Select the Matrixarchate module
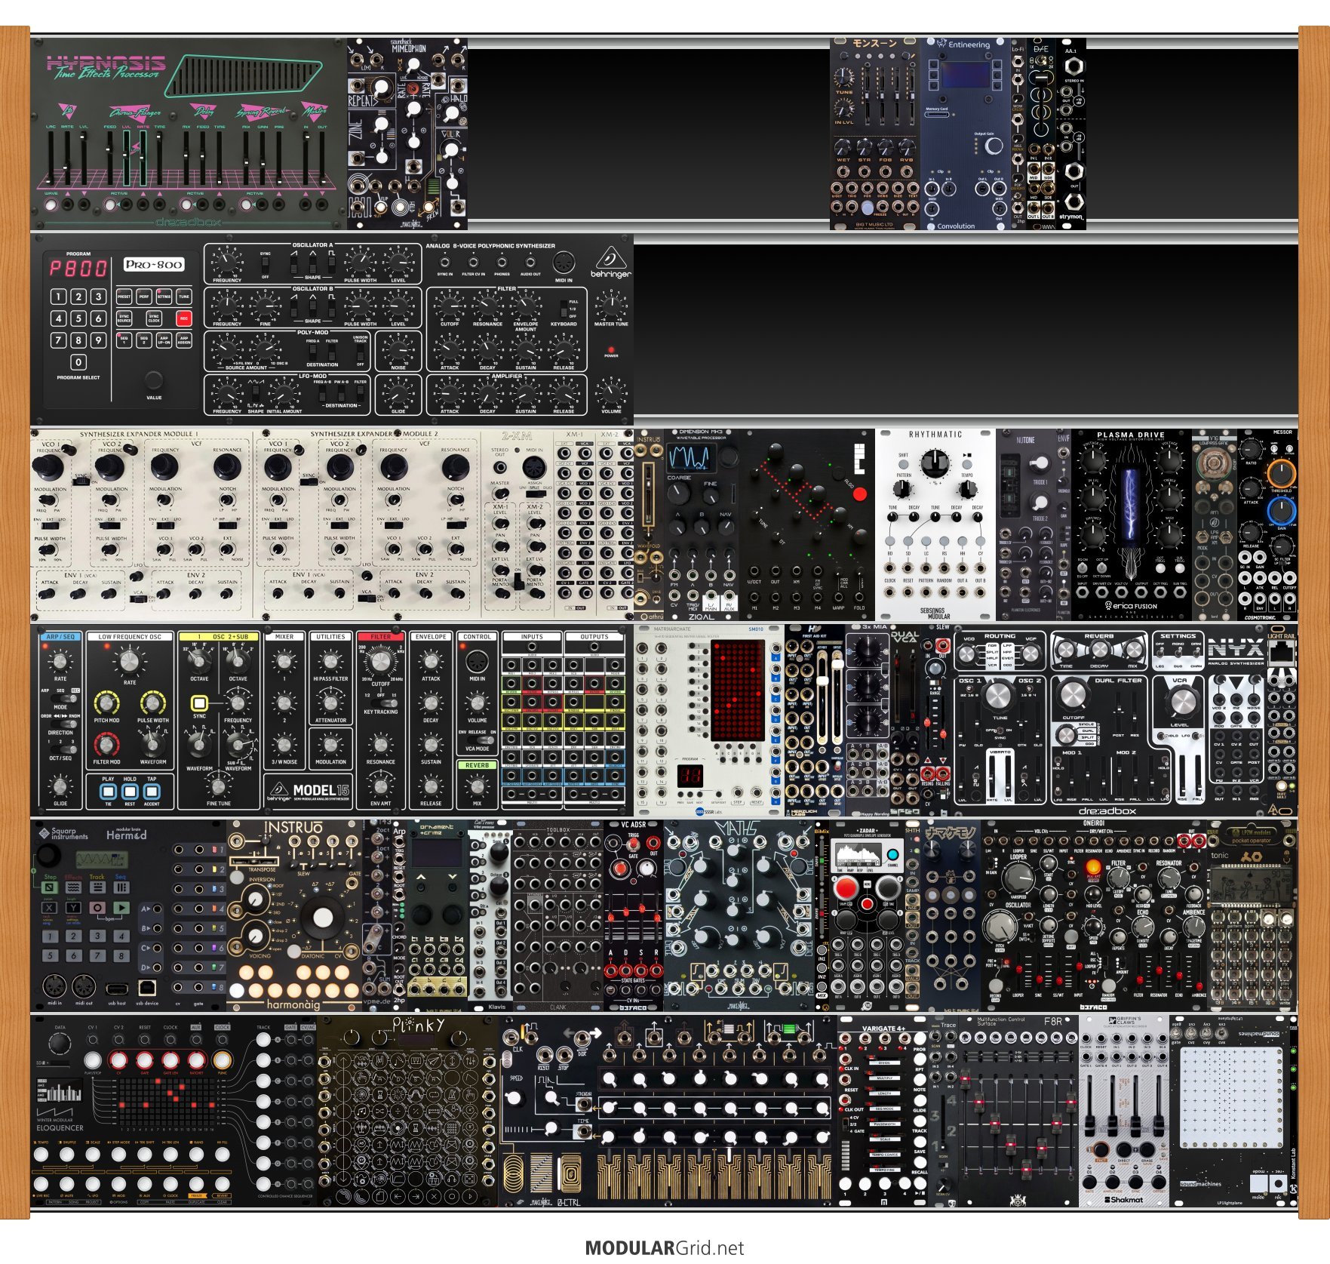 click(x=709, y=721)
